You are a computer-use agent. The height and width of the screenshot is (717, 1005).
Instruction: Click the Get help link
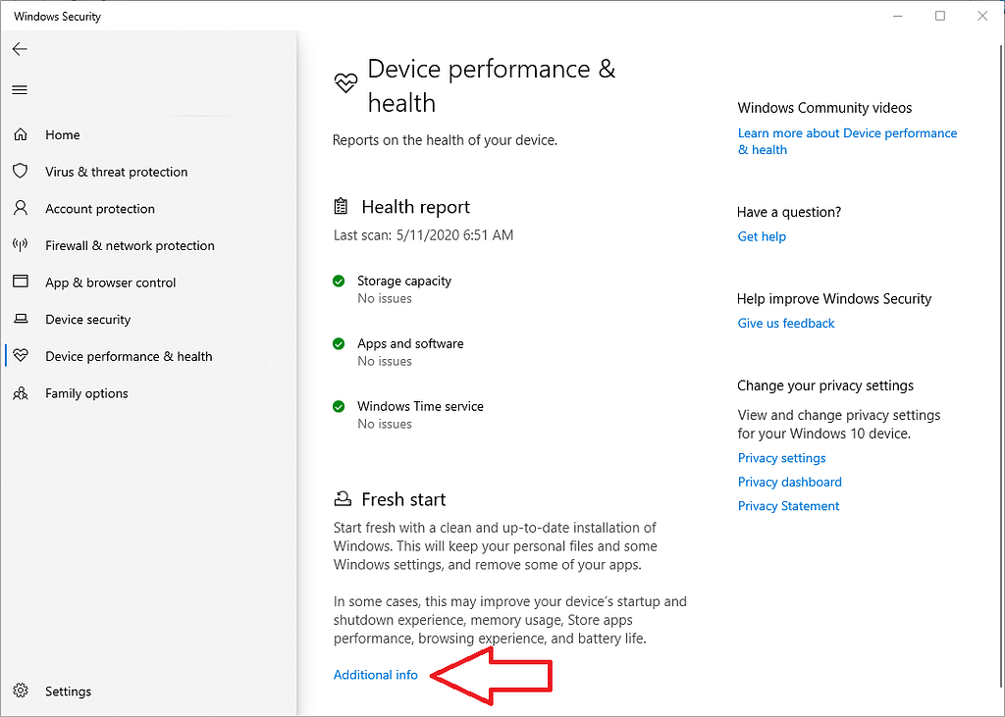[x=762, y=236]
